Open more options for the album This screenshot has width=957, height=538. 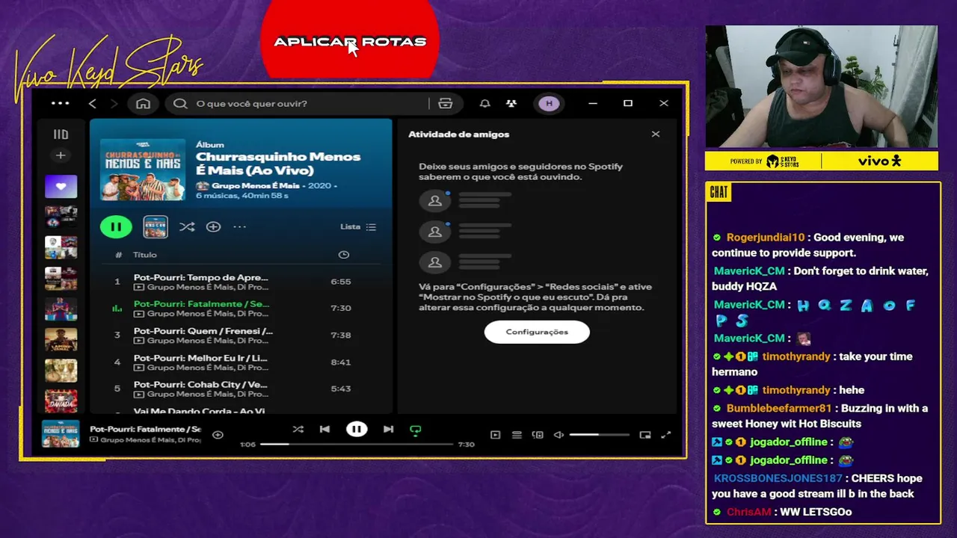click(x=239, y=226)
